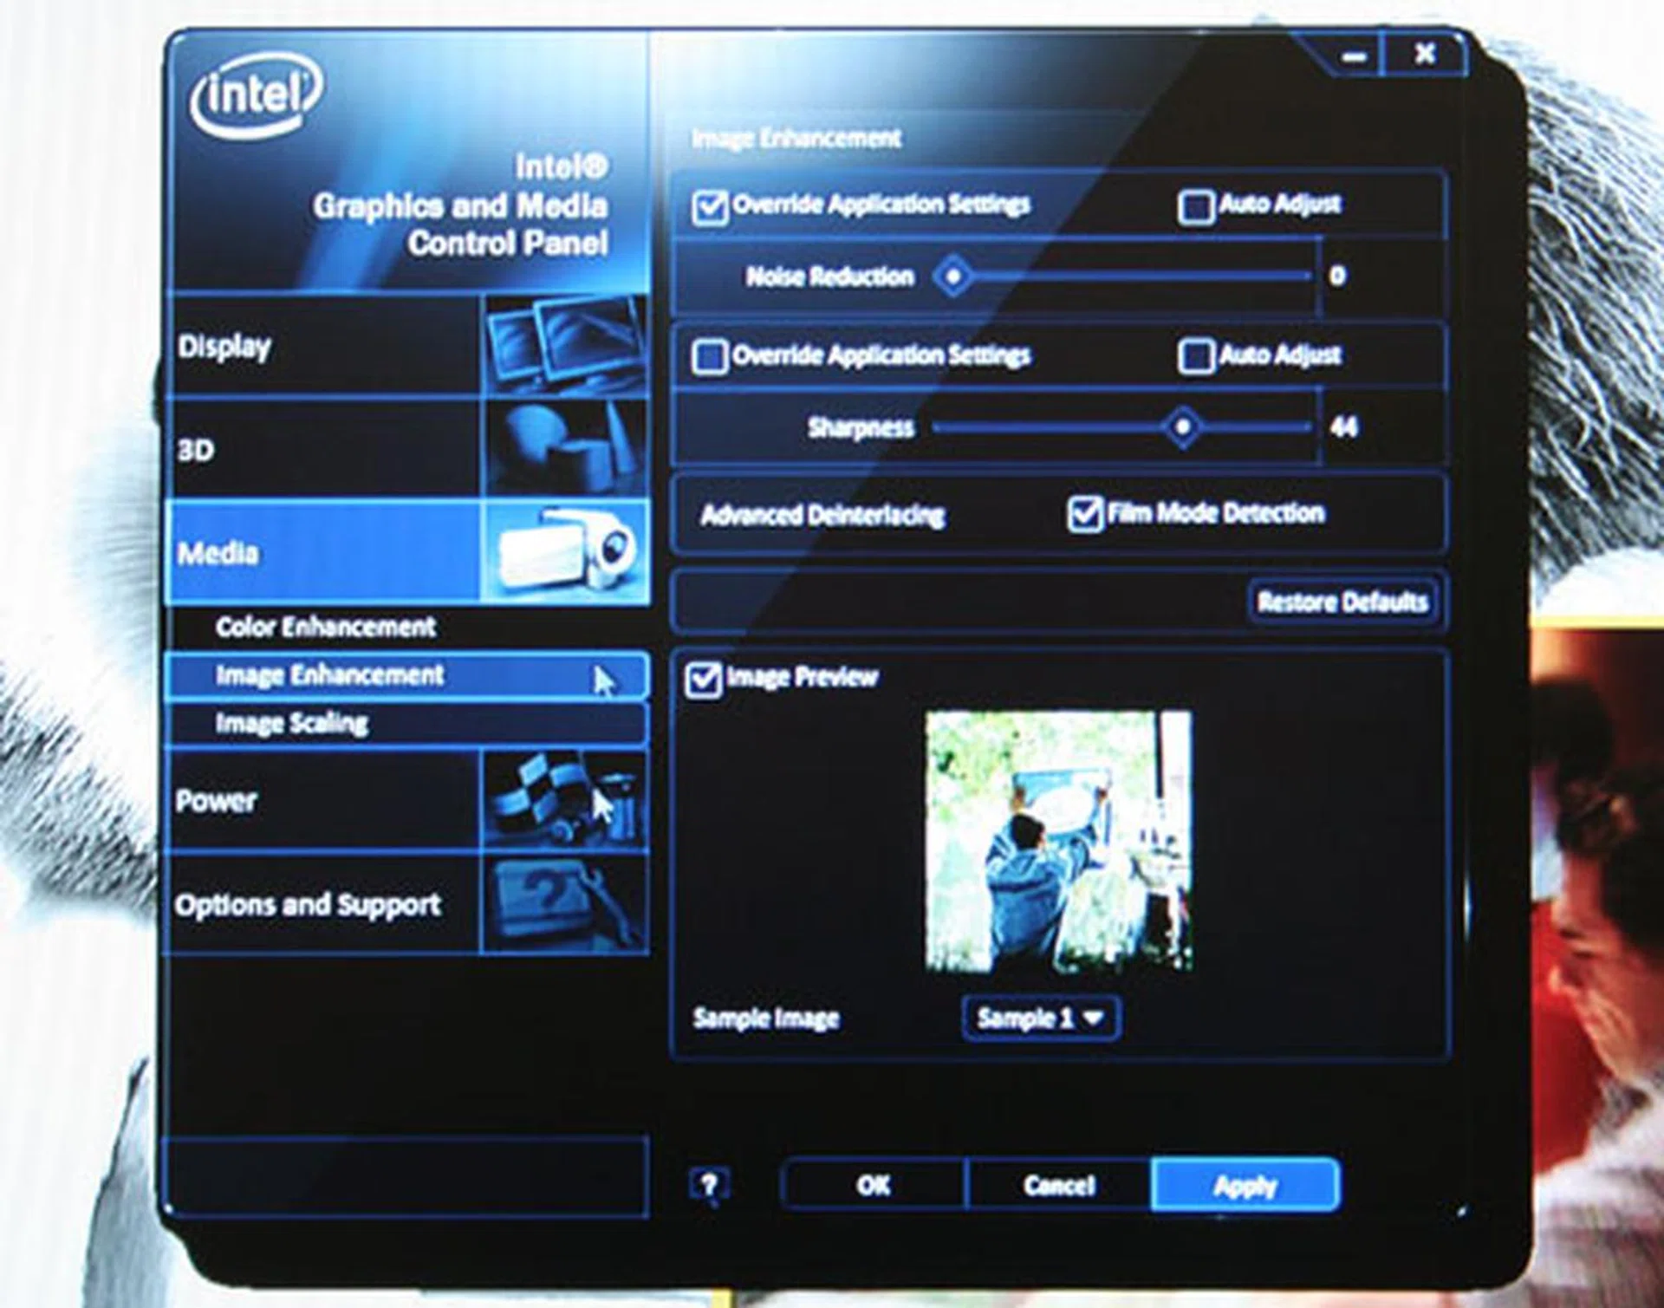The height and width of the screenshot is (1308, 1664).
Task: Apply the current image enhancement settings
Action: [1248, 1184]
